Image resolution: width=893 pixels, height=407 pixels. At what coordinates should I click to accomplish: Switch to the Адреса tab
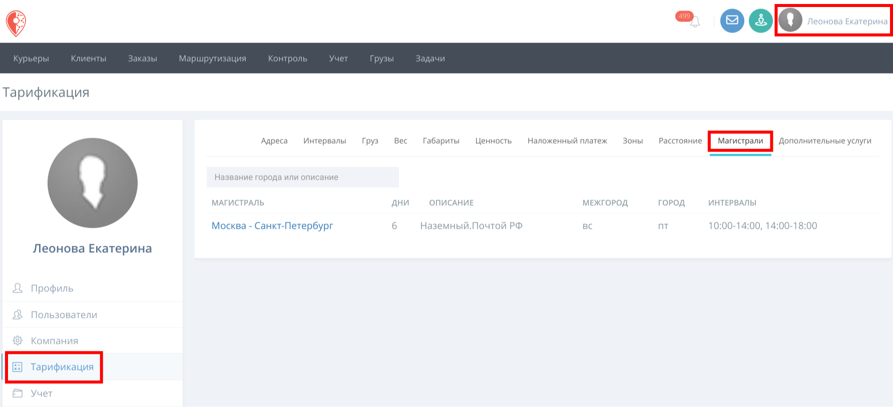274,141
